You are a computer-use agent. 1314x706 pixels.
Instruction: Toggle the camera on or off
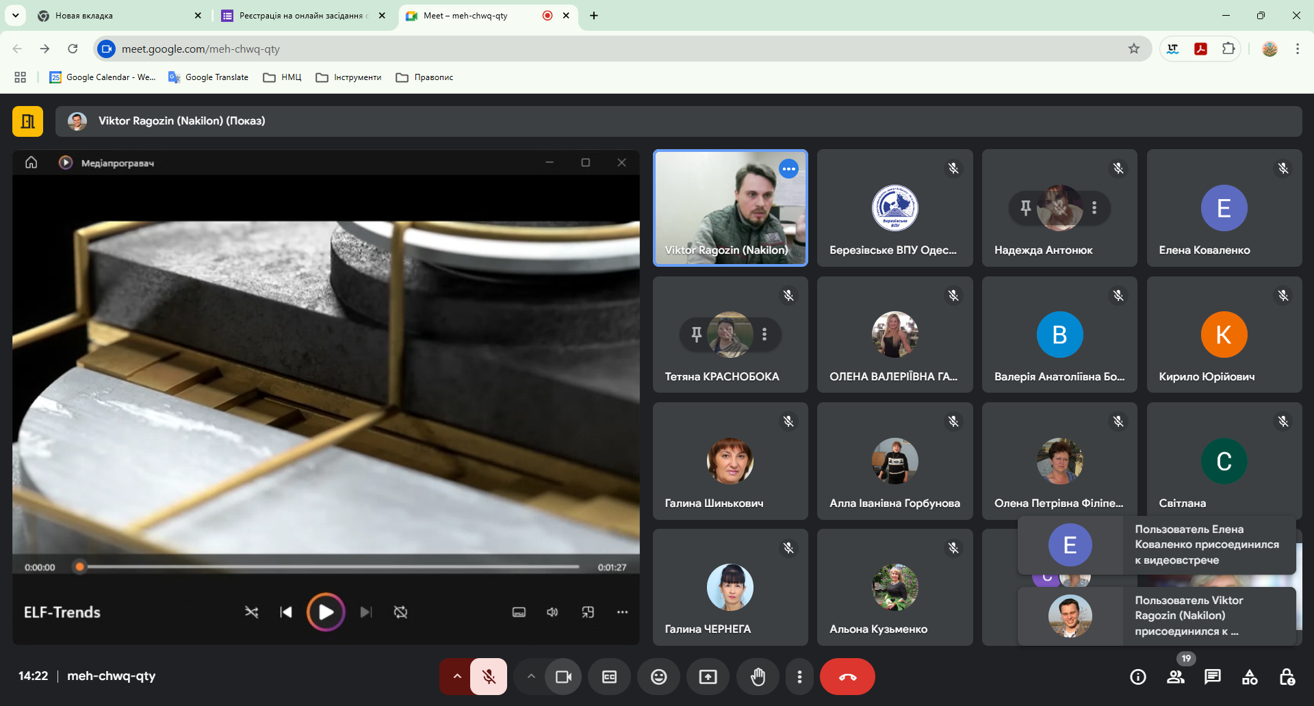pos(563,677)
